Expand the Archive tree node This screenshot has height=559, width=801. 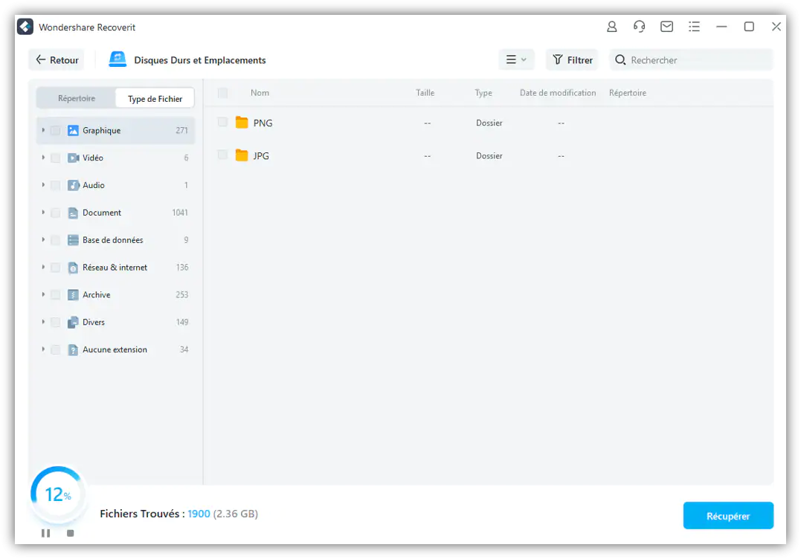[43, 295]
